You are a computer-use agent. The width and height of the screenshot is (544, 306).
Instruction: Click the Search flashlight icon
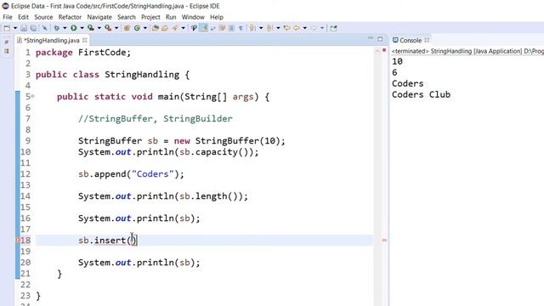(175, 28)
